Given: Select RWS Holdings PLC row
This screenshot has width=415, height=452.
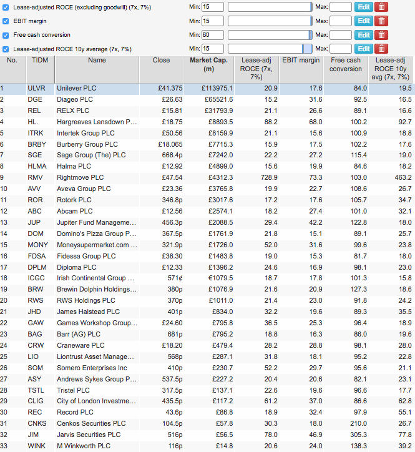Looking at the screenshot, I should click(207, 301).
